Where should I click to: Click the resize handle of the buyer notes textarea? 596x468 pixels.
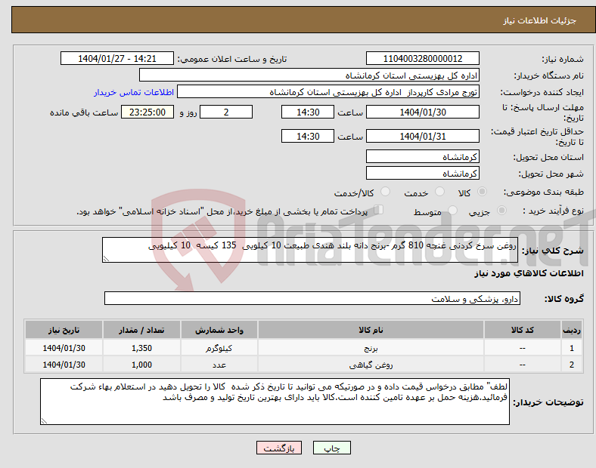pos(44,421)
